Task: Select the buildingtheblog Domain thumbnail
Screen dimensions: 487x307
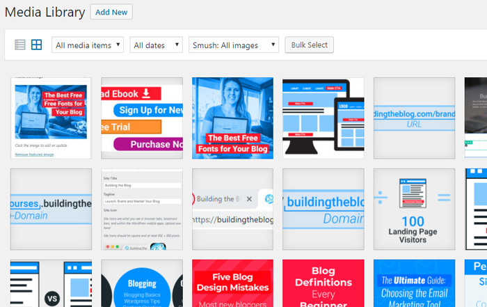Action: click(x=324, y=209)
